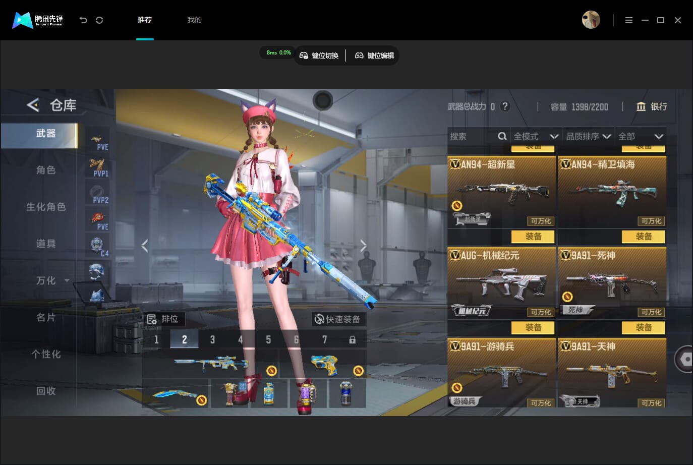
Task: Select the equipped blue knife slot
Action: pos(175,394)
